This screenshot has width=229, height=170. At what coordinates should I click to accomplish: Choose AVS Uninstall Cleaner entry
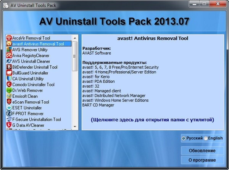coord(39,61)
